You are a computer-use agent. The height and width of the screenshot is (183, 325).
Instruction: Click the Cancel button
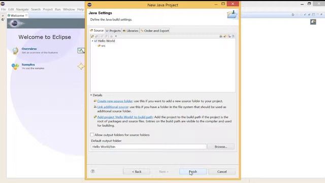coord(222,172)
